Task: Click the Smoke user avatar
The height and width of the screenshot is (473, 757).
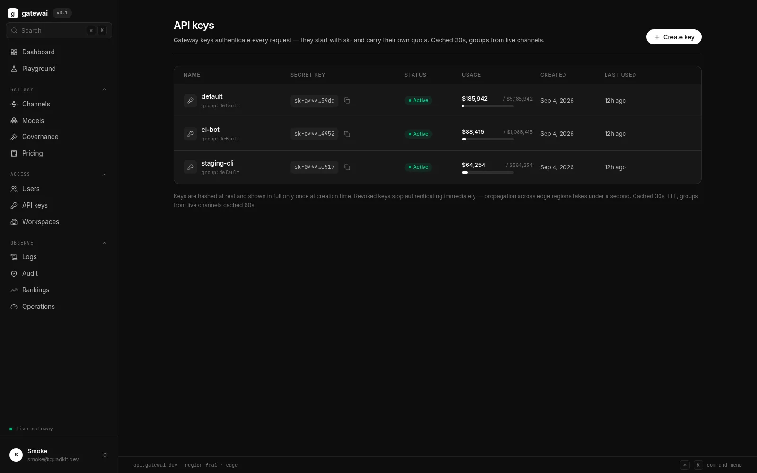Action: click(x=16, y=455)
